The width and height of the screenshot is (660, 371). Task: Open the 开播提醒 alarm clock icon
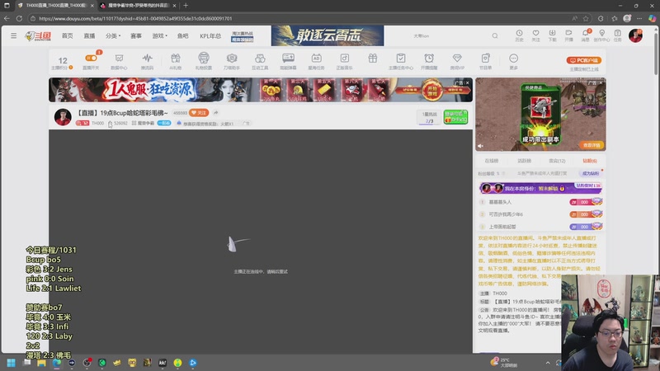[429, 61]
